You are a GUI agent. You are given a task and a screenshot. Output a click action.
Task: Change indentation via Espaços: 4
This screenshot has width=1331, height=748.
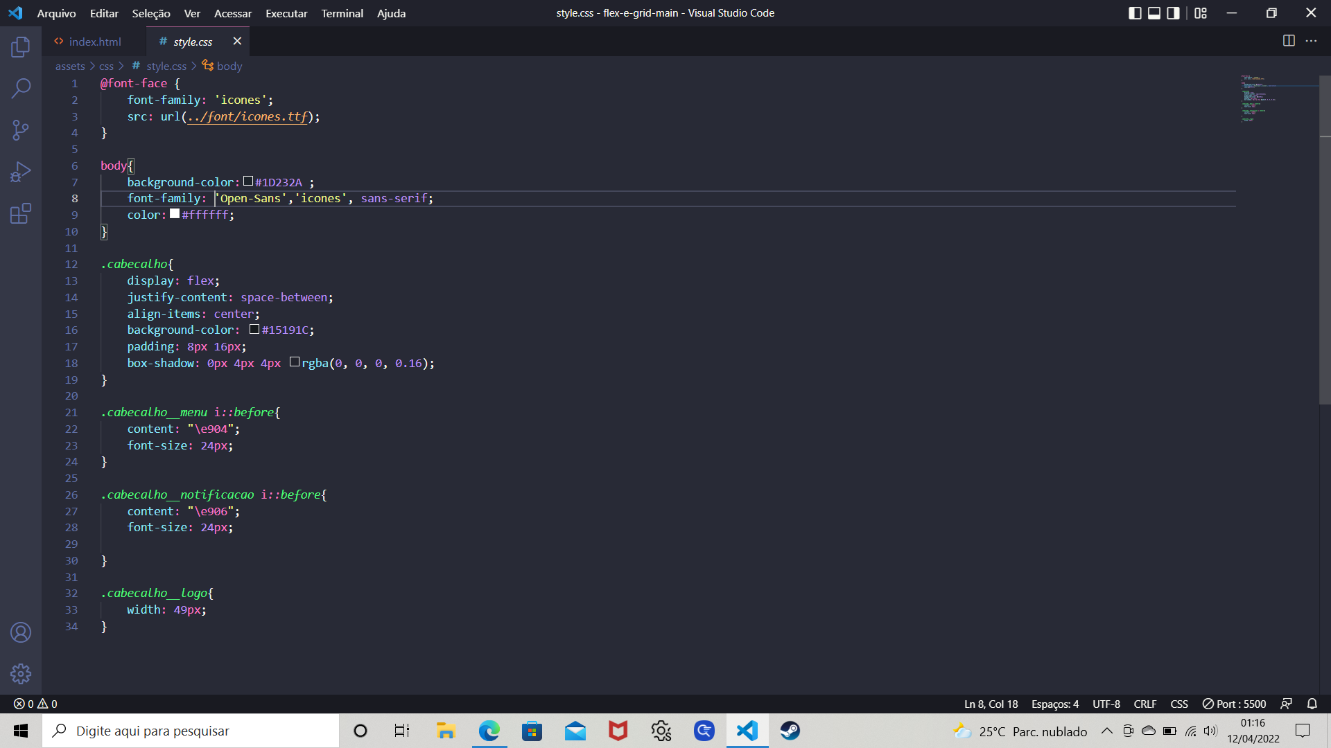pos(1054,704)
